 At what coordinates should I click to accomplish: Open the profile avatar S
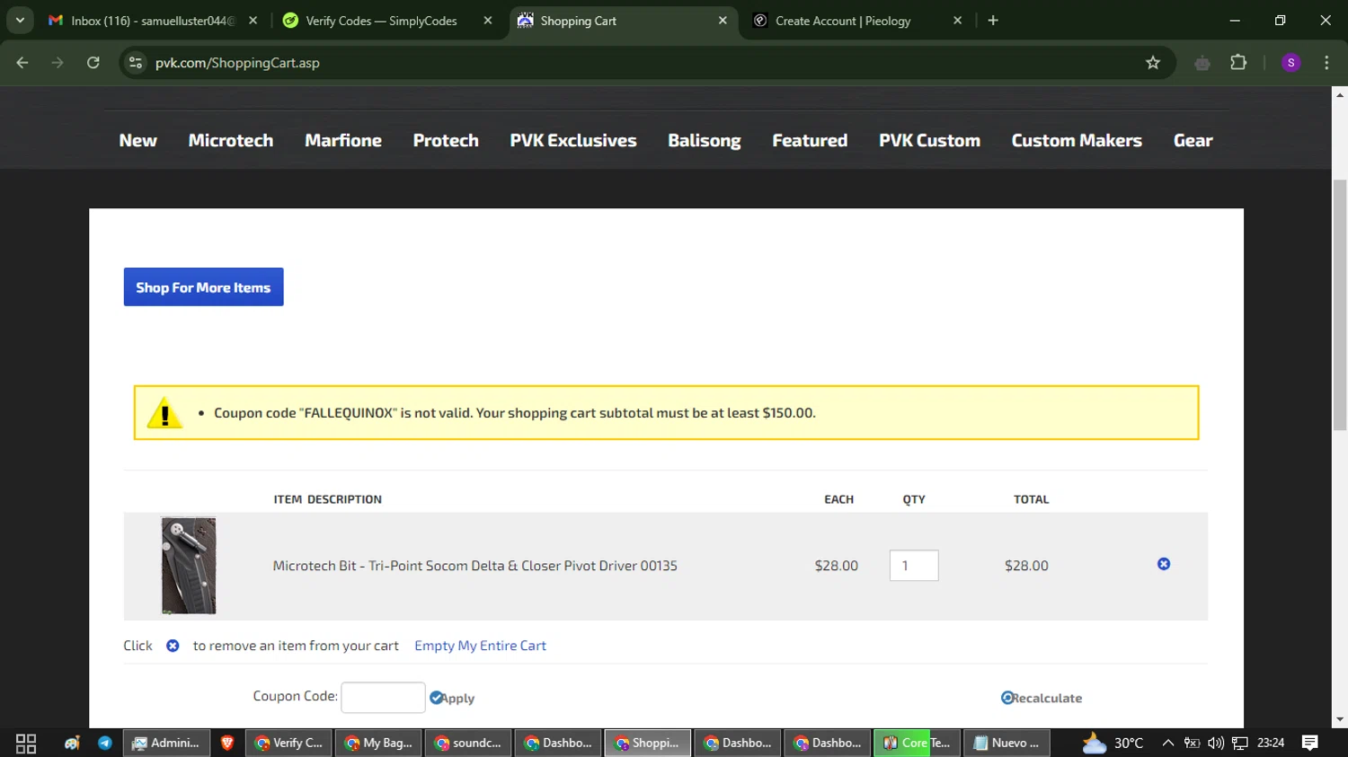(1291, 63)
